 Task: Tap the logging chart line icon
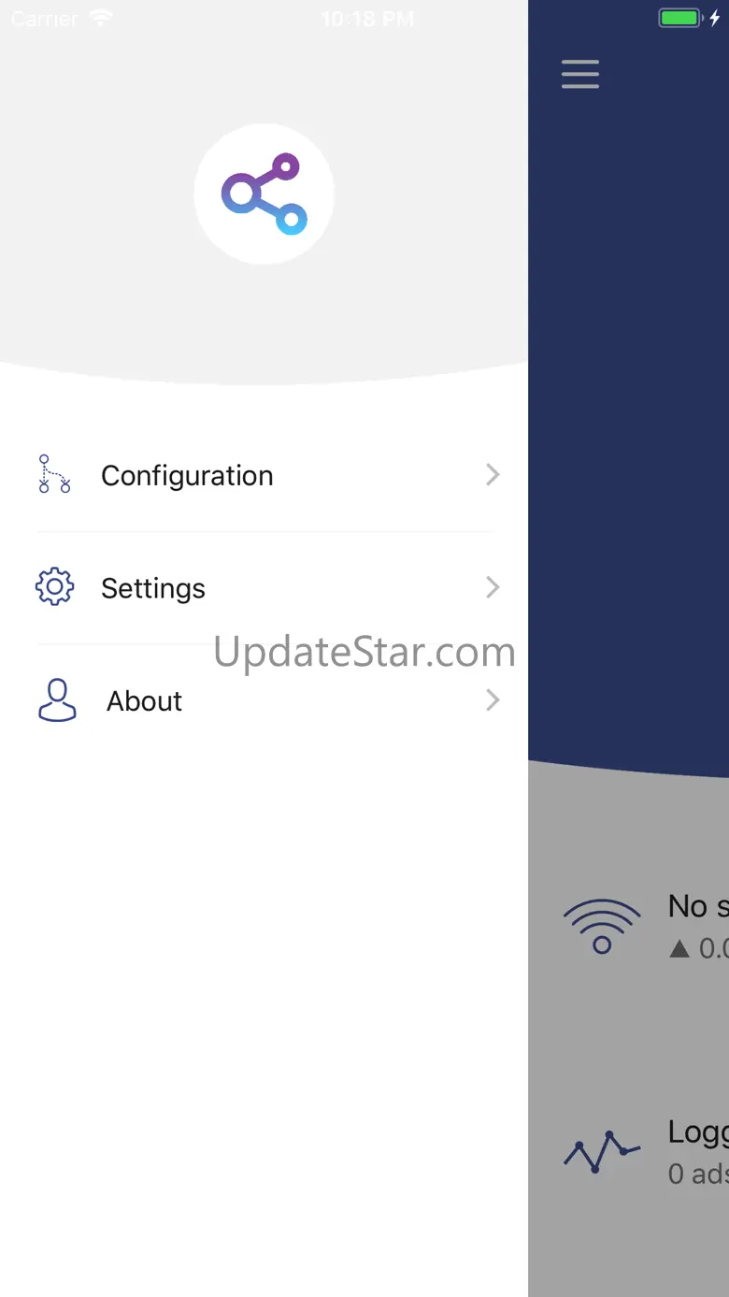click(602, 1152)
